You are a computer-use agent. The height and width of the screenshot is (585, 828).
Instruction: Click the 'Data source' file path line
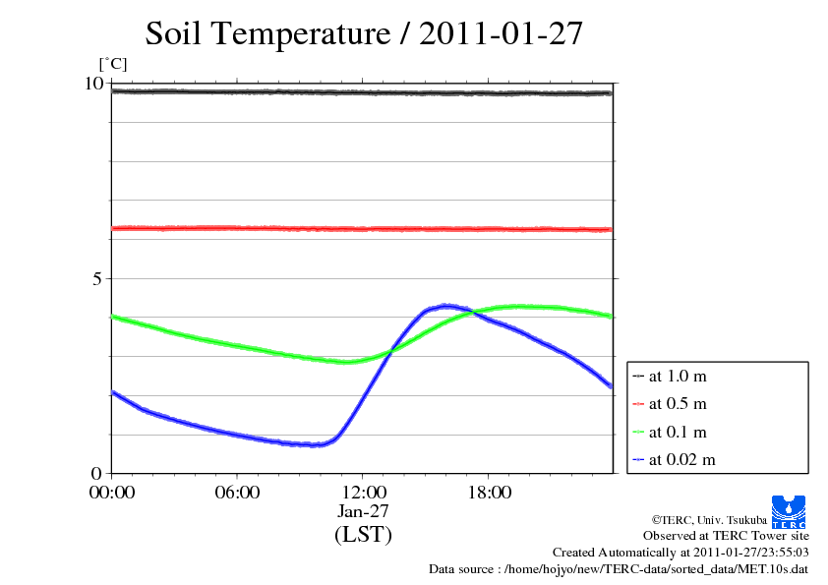point(619,569)
